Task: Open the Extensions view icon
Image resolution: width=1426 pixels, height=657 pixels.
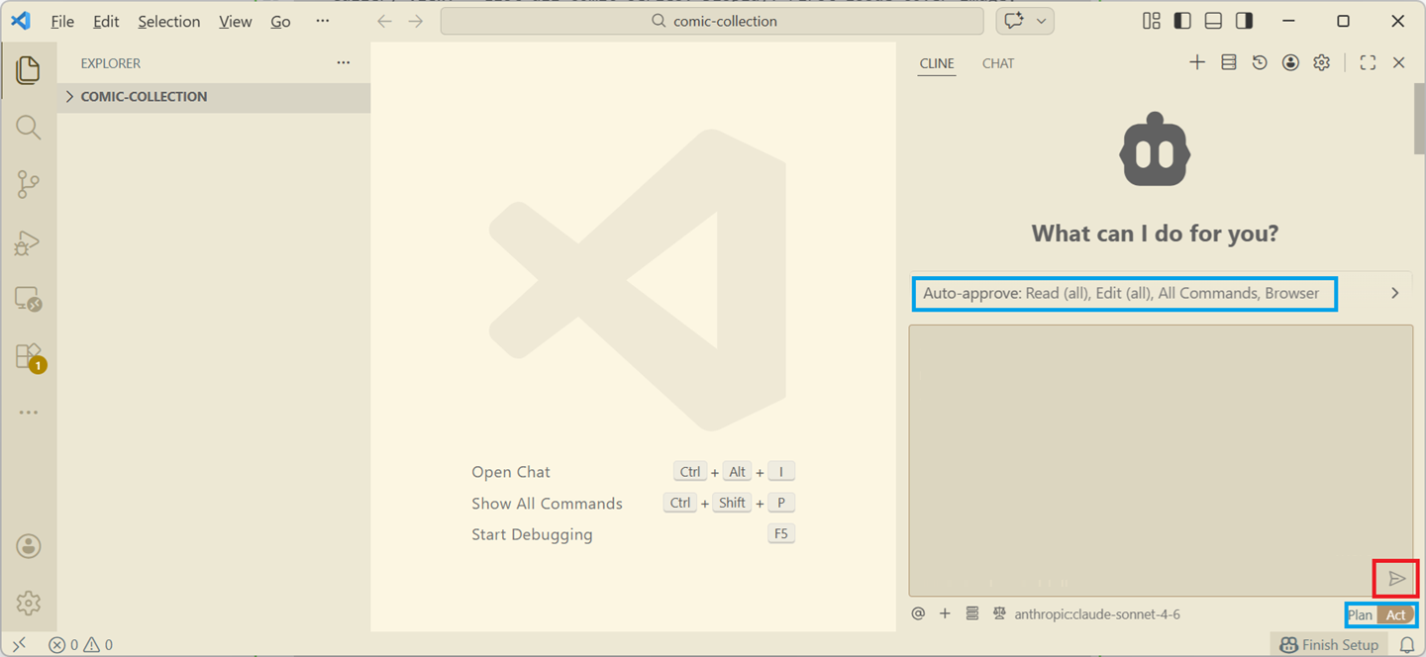Action: [x=28, y=356]
